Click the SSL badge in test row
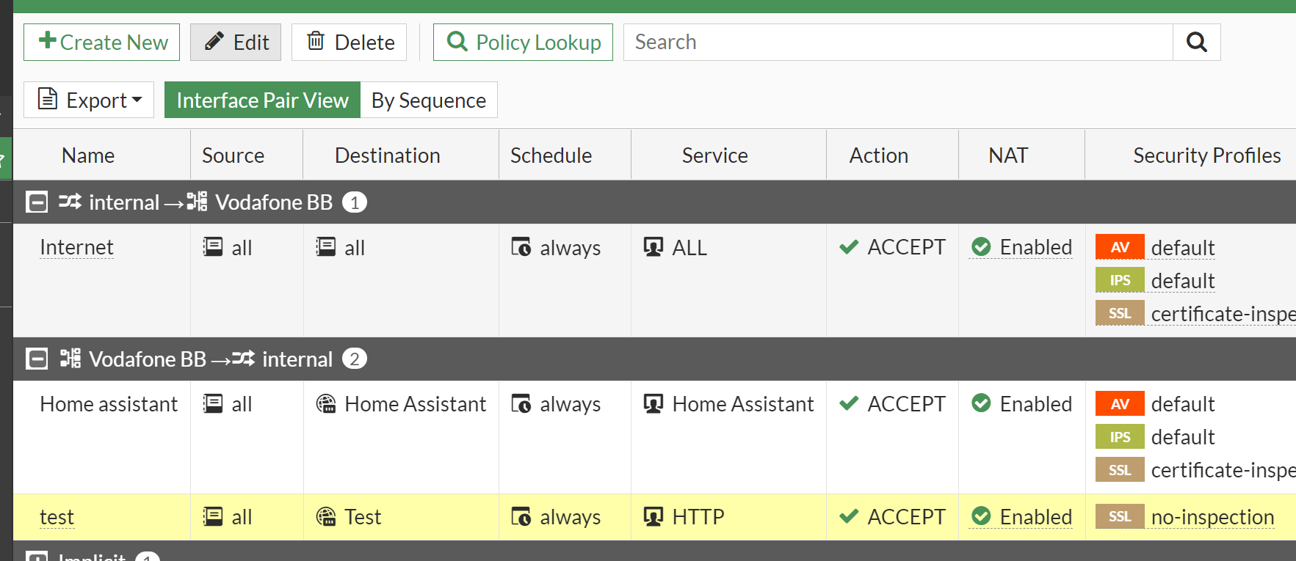This screenshot has width=1296, height=561. (x=1119, y=517)
